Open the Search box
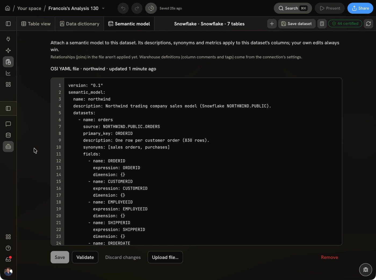Viewport: 376px width, 280px height. pos(293,8)
